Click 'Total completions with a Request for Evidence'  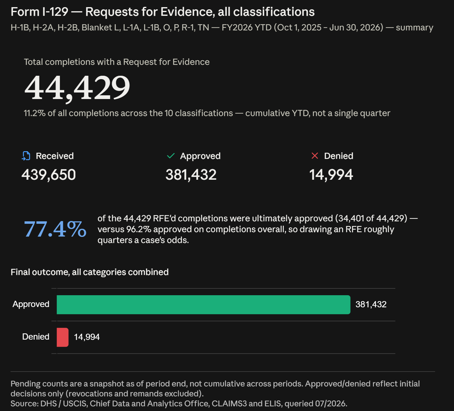[117, 62]
